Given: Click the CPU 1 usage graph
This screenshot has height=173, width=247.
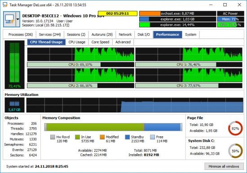Looking at the screenshot, I should (189, 54).
